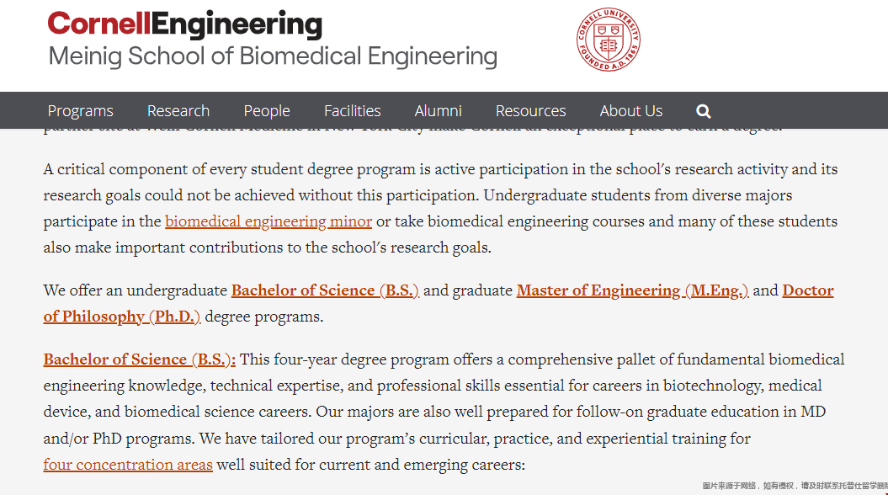Navigate to About Us
The height and width of the screenshot is (495, 888).
631,111
